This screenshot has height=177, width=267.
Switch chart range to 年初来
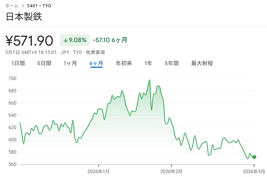pyautogui.click(x=124, y=63)
